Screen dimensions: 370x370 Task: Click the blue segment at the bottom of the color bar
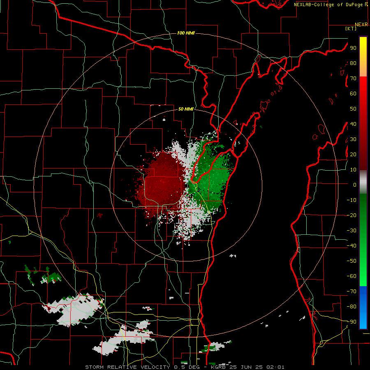pyautogui.click(x=363, y=308)
